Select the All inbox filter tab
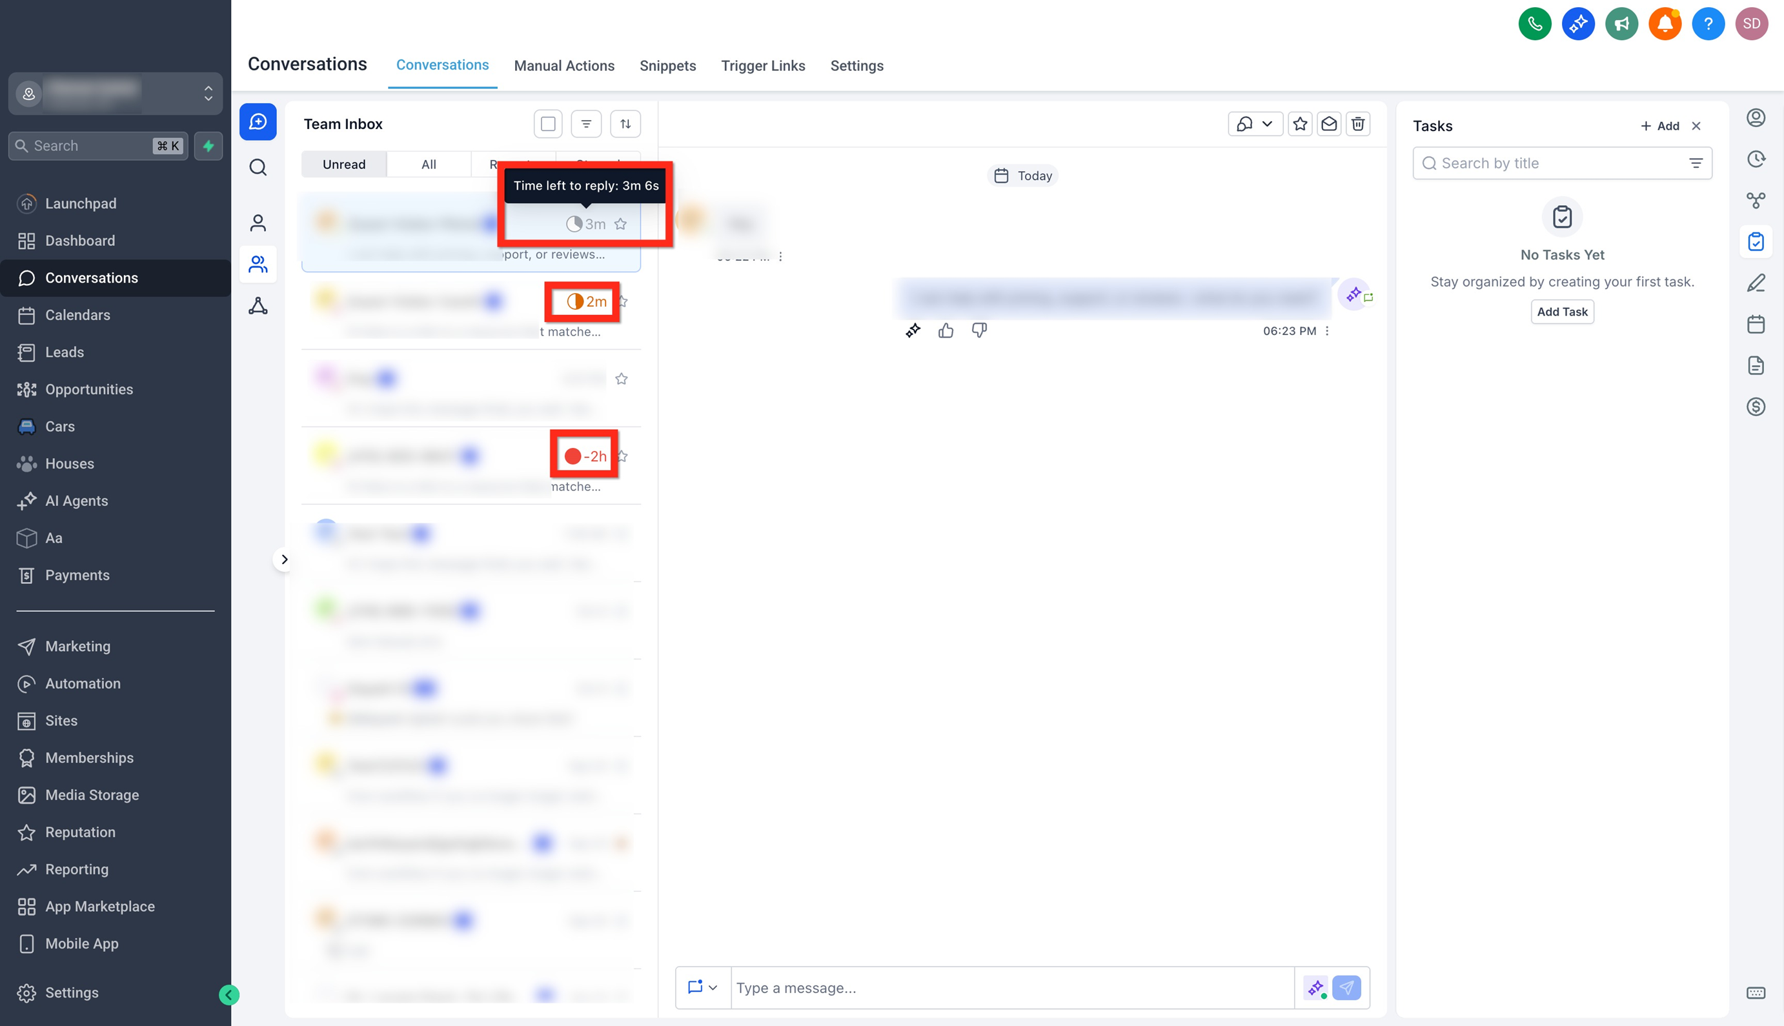1784x1026 pixels. pos(429,164)
